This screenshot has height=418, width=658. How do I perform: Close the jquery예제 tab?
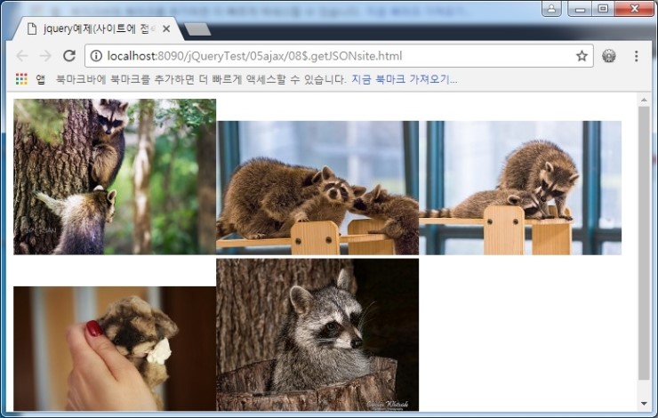click(166, 29)
